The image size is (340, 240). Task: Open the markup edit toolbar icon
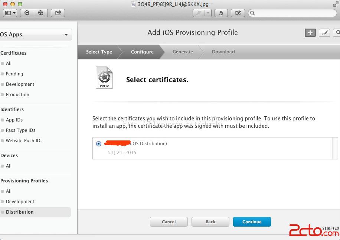click(238, 13)
